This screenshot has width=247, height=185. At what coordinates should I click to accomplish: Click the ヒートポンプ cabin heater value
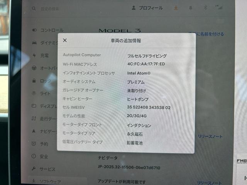click(x=138, y=99)
